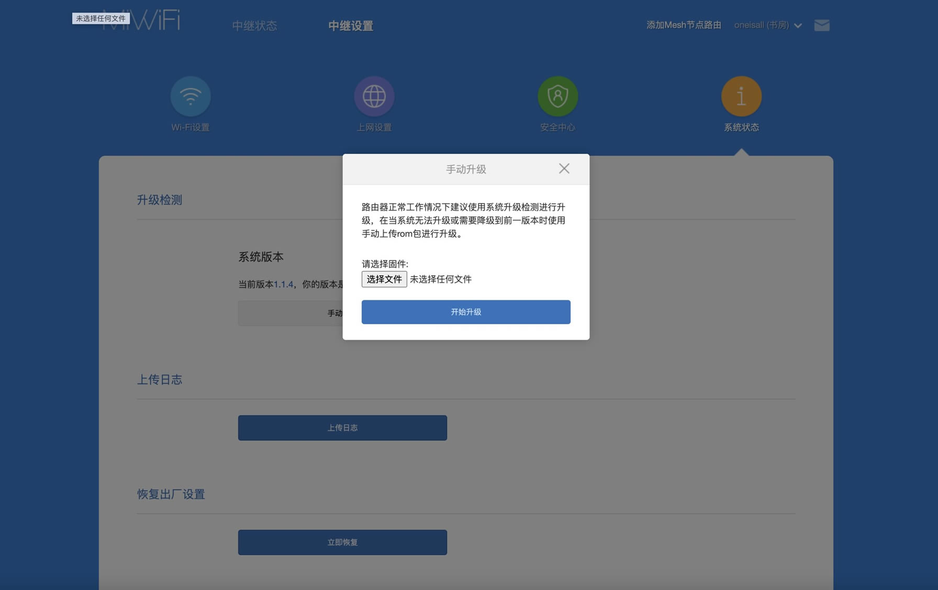Click the 上传日志 upload log button
This screenshot has width=938, height=590.
pos(342,427)
